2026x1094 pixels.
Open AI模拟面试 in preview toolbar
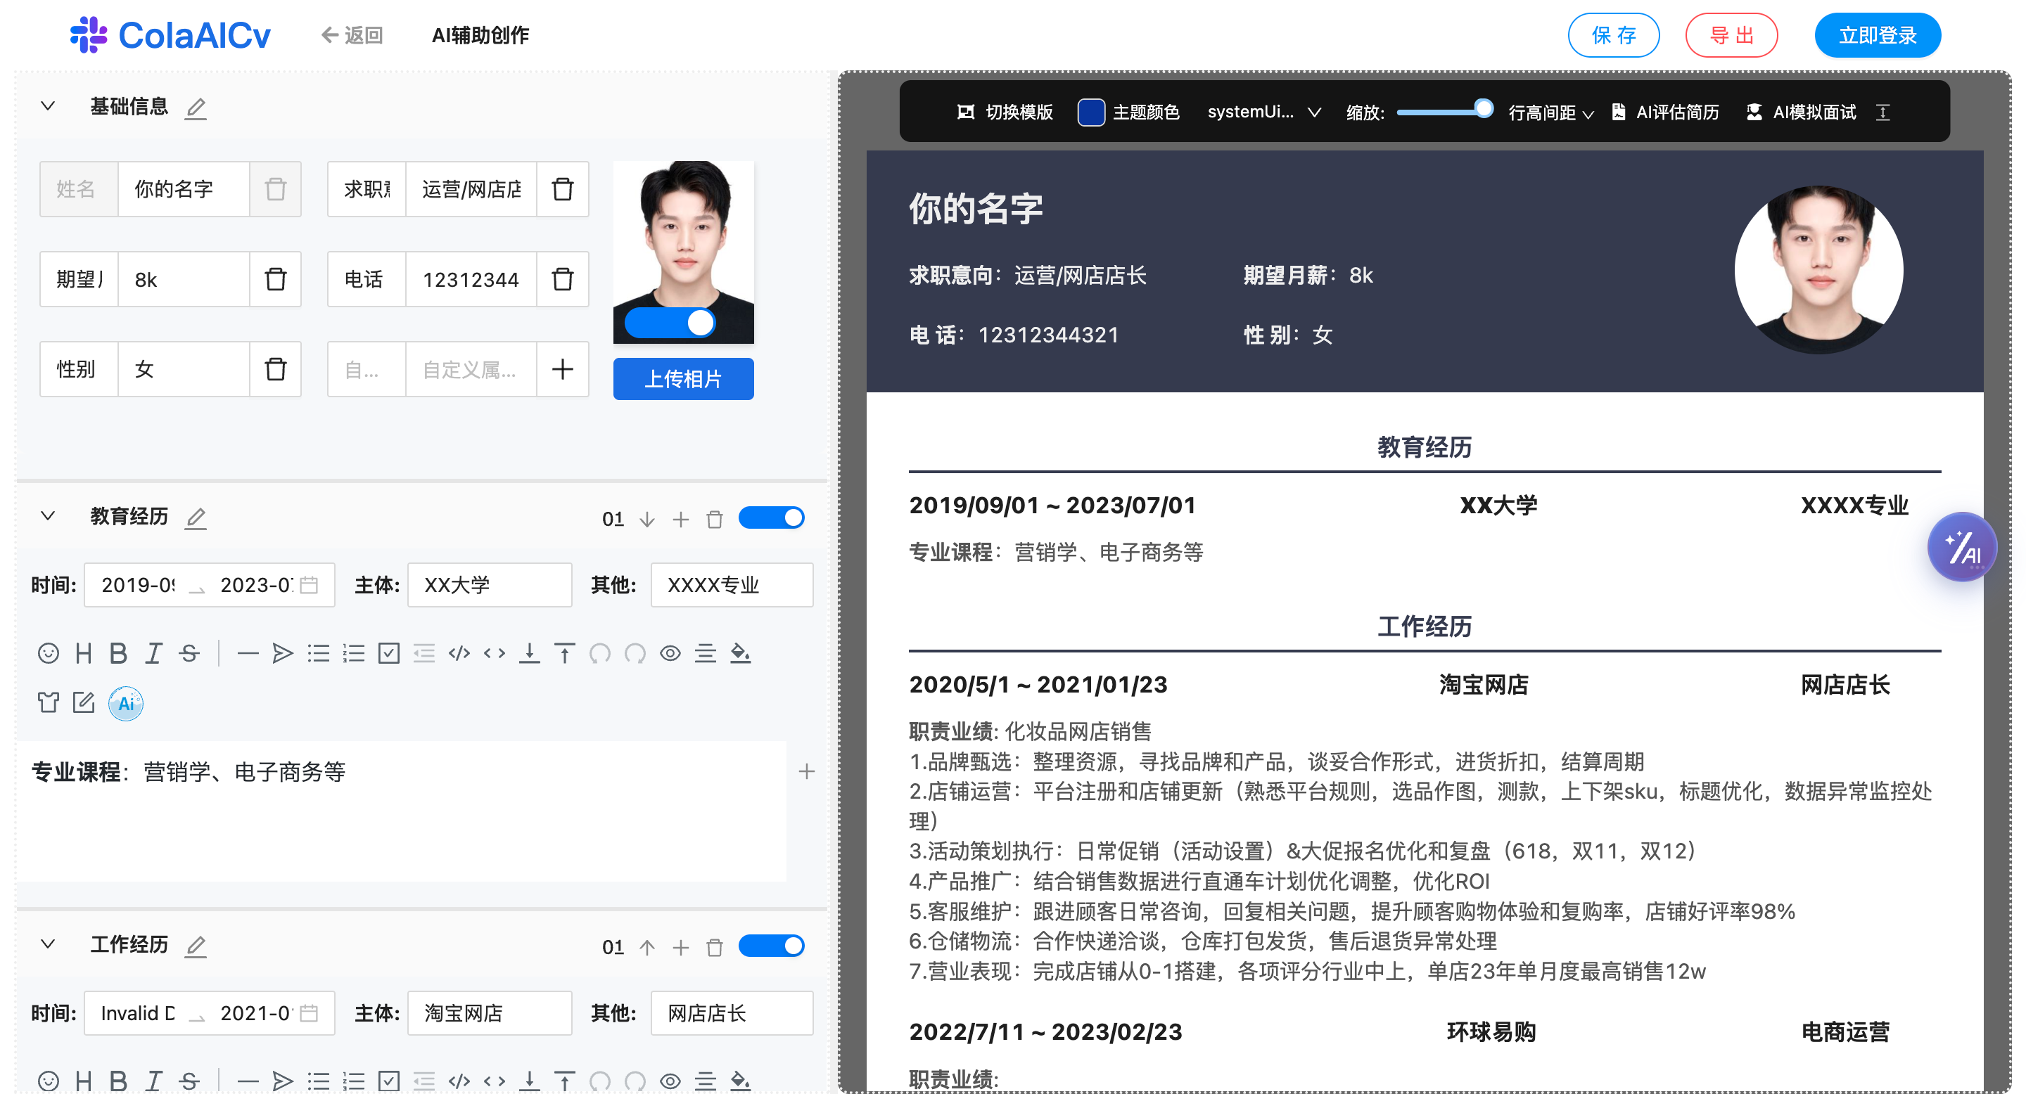click(x=1801, y=112)
